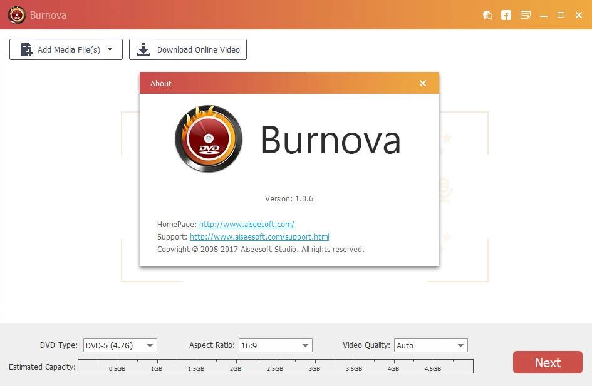Click the Next button
This screenshot has height=386, width=592.
(x=548, y=362)
